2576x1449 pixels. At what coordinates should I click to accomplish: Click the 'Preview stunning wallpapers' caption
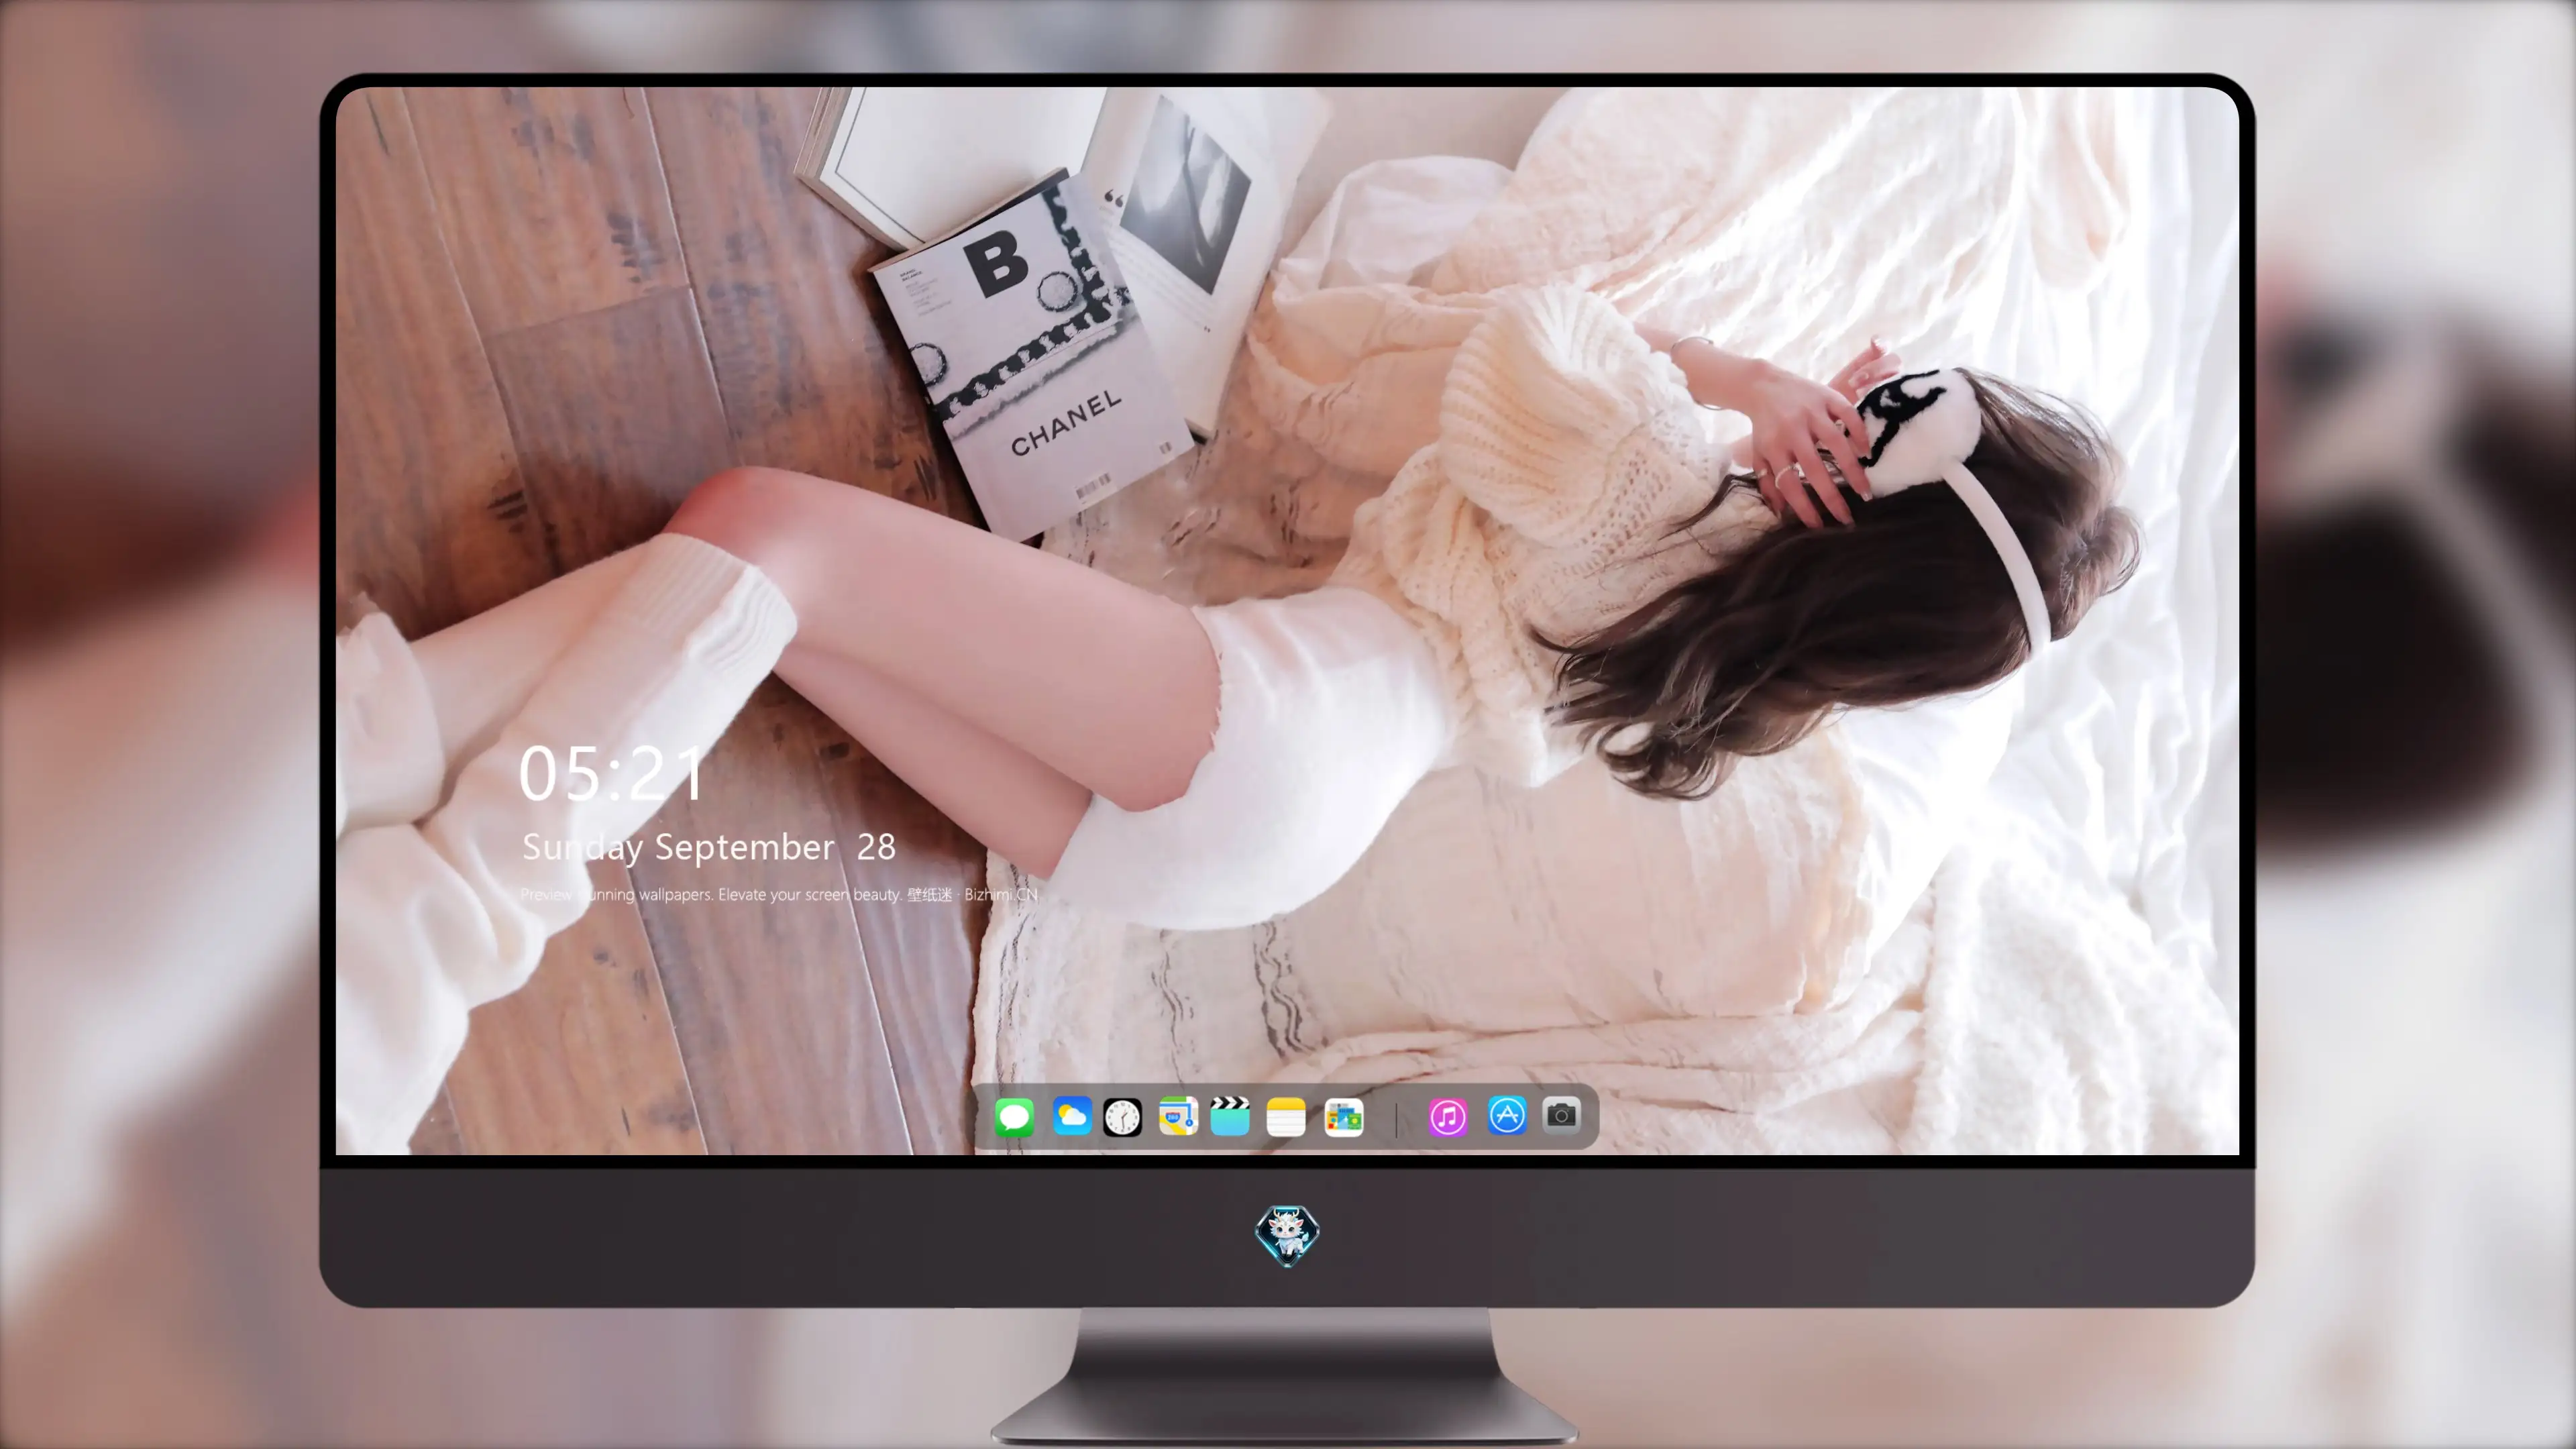pos(779,894)
